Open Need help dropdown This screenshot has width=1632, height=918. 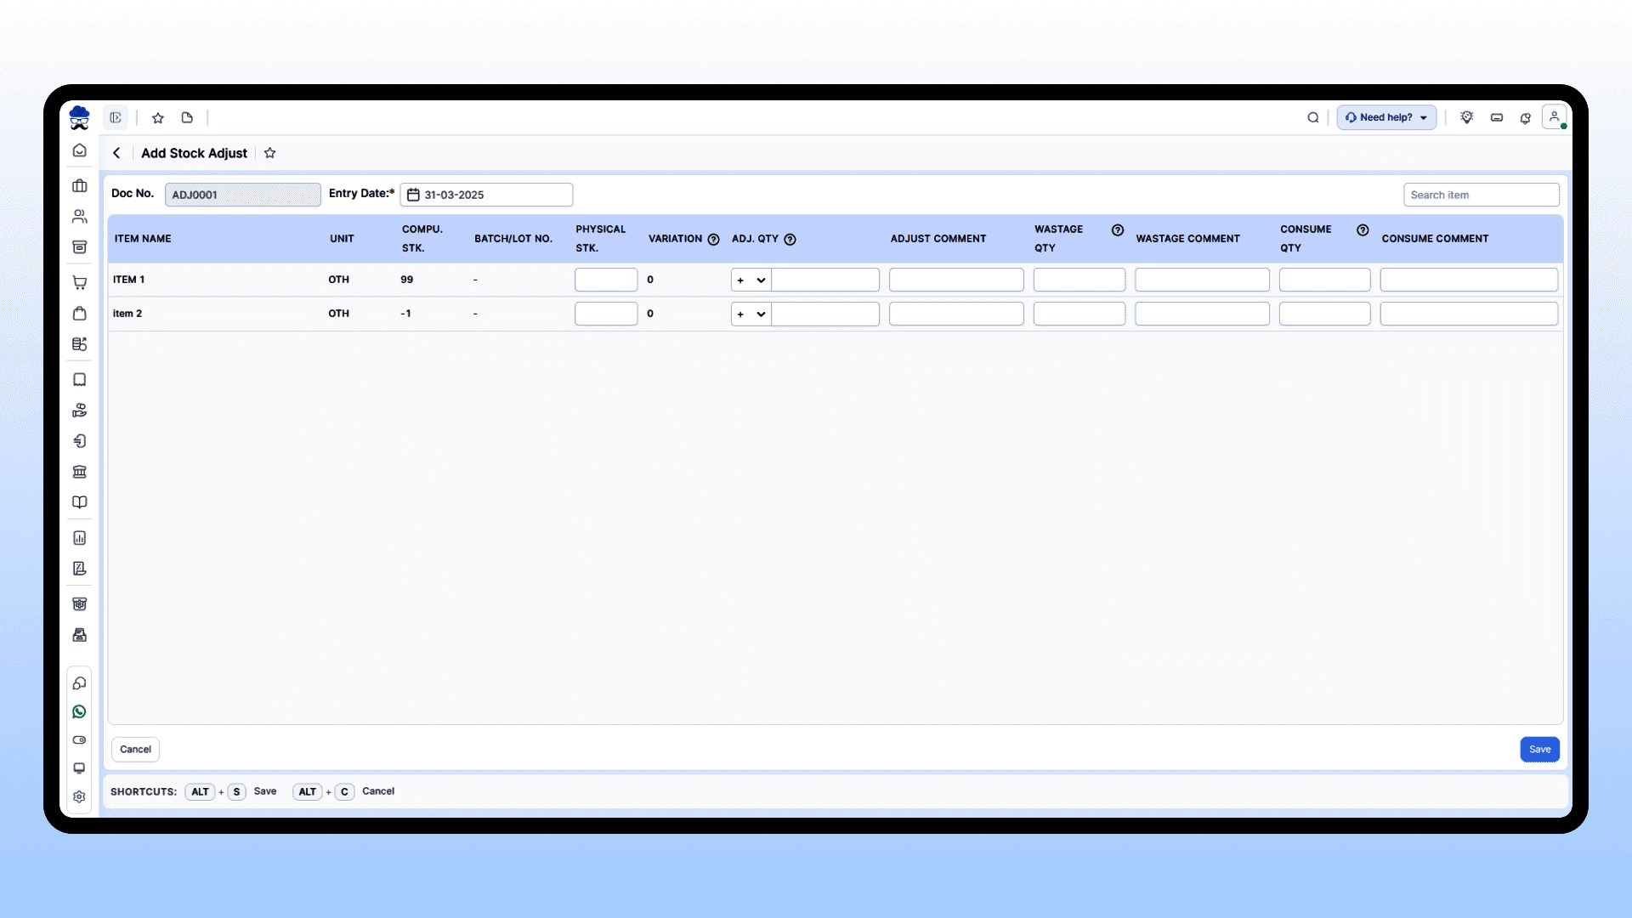pos(1386,117)
